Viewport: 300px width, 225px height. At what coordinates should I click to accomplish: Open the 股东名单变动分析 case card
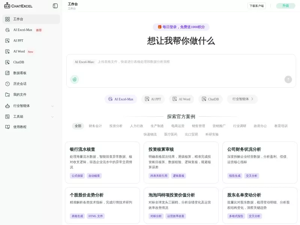tap(260, 205)
